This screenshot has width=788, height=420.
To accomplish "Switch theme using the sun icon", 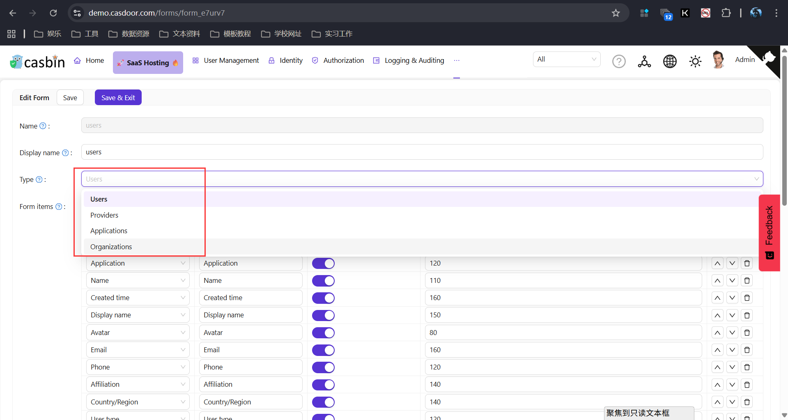I will 695,61.
